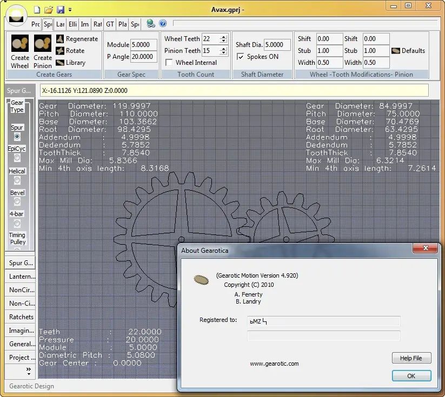Decrease Pinion Teeth with down arrow
445x397 pixels.
[x=224, y=53]
